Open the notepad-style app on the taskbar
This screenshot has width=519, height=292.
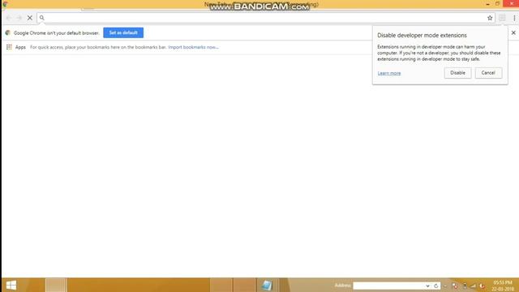pos(267,285)
